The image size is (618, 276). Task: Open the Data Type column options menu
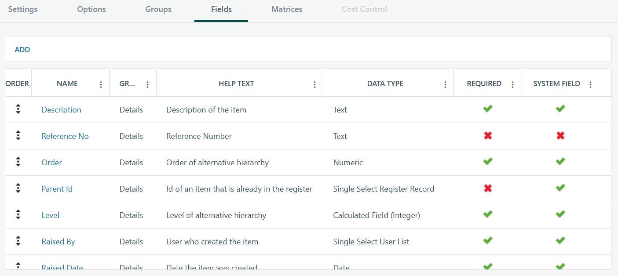tap(445, 84)
